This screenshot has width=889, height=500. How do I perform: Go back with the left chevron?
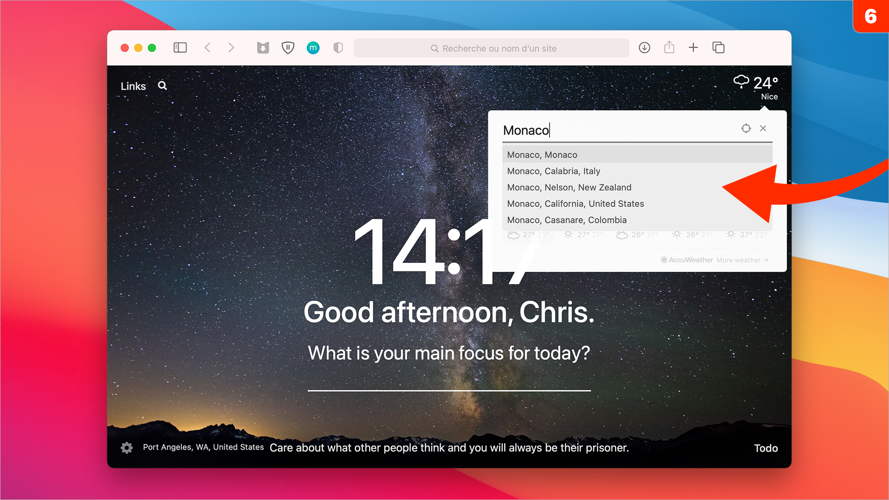point(208,48)
